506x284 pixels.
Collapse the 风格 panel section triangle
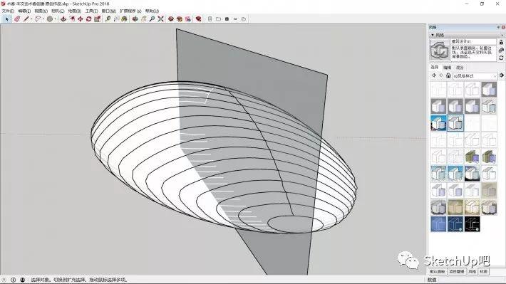point(433,35)
